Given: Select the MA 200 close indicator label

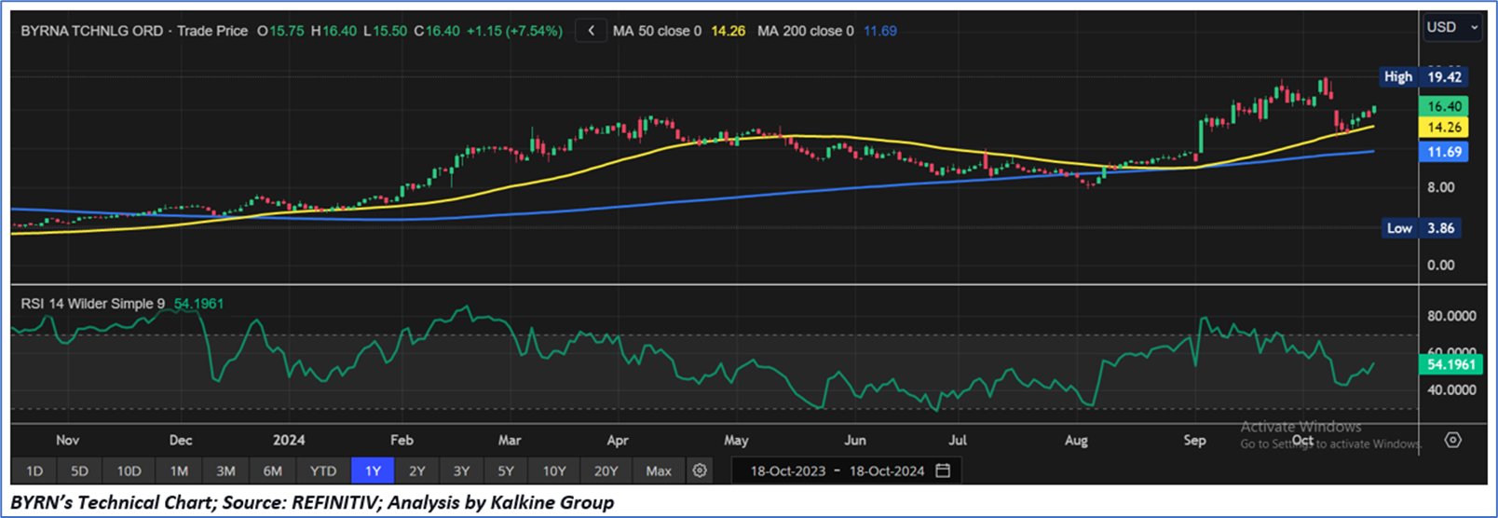Looking at the screenshot, I should 805,31.
